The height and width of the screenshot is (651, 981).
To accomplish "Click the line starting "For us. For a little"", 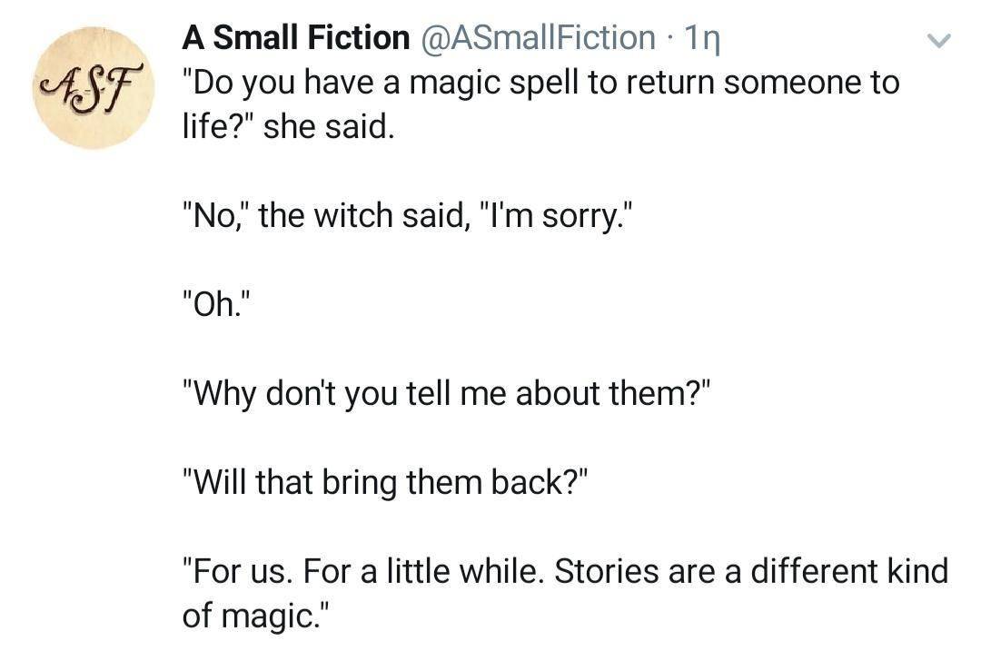I will 564,572.
